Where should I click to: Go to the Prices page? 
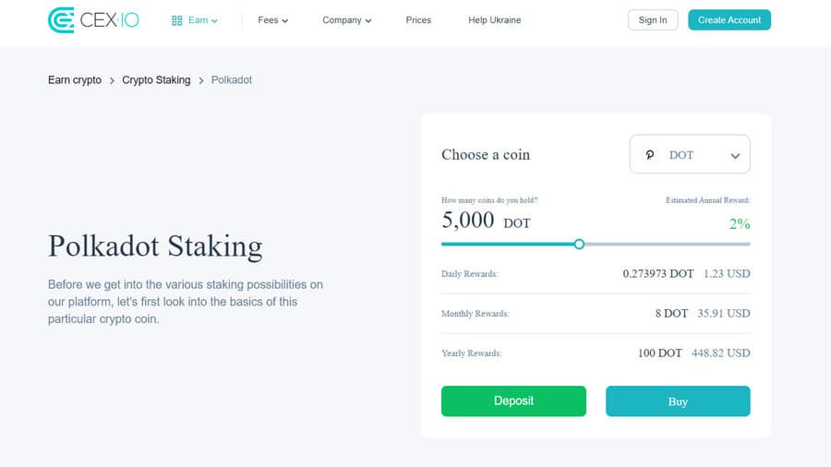point(418,20)
